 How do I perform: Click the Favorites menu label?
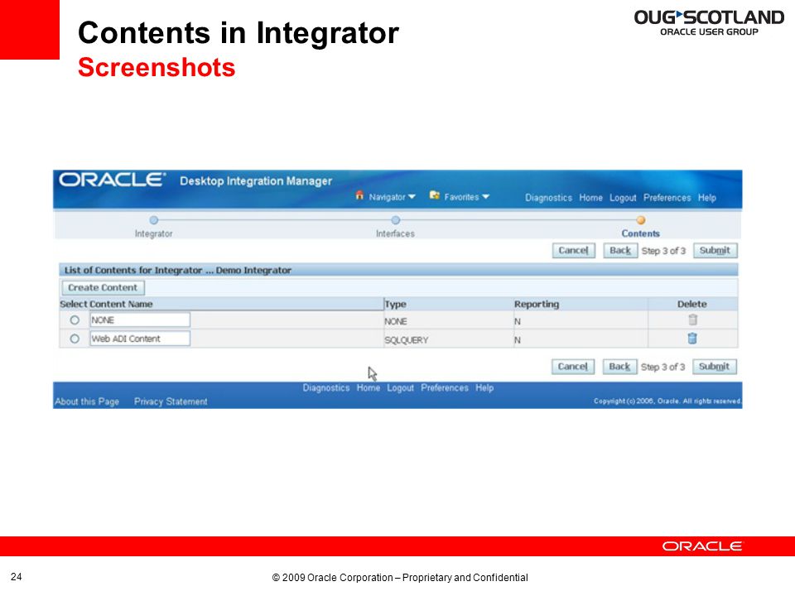tap(461, 197)
